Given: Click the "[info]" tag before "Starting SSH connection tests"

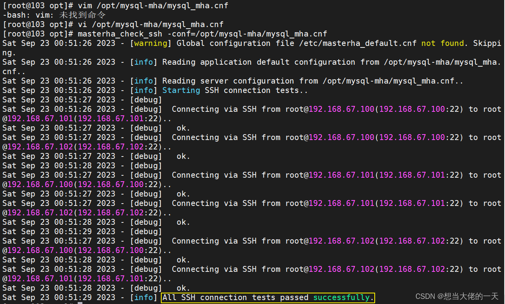Looking at the screenshot, I should pos(144,91).
